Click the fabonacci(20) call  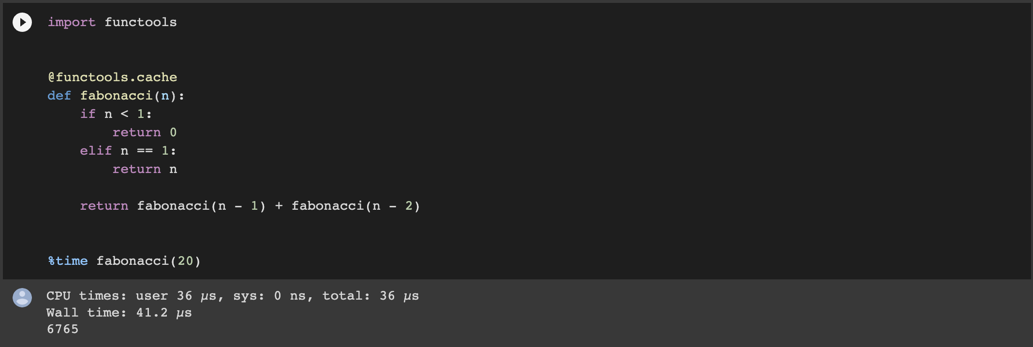click(x=148, y=261)
